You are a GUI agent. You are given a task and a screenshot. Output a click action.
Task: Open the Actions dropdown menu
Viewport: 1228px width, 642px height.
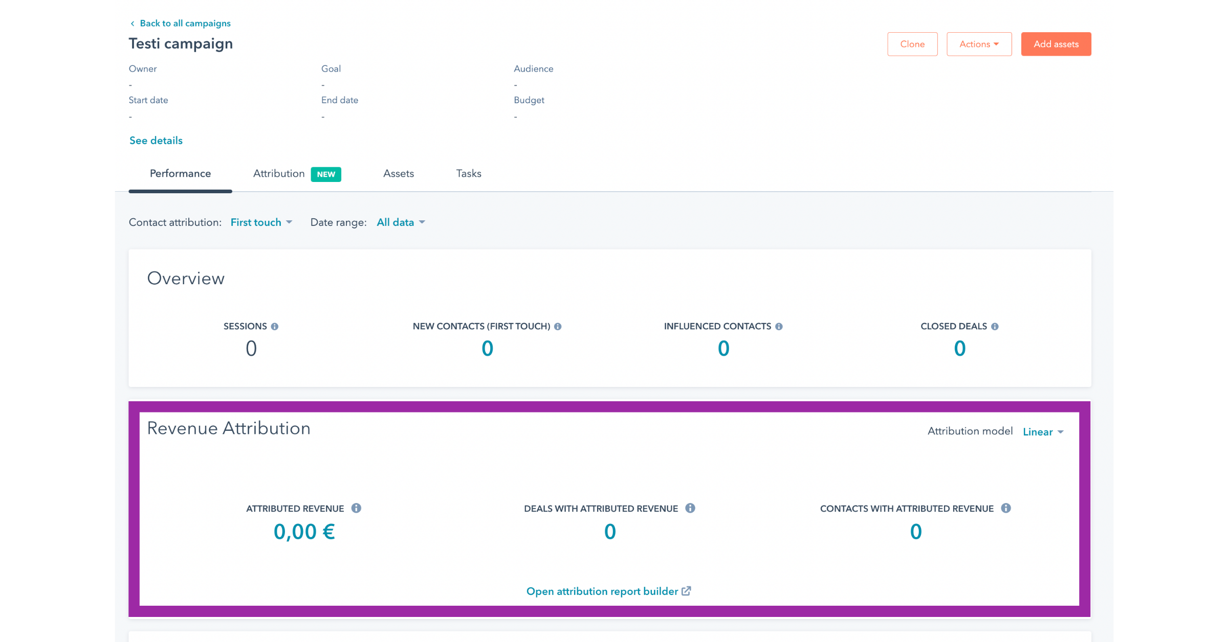pos(979,44)
